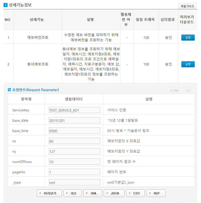
Task: Click the 활용제한 여부 column header
Action: click(126, 19)
